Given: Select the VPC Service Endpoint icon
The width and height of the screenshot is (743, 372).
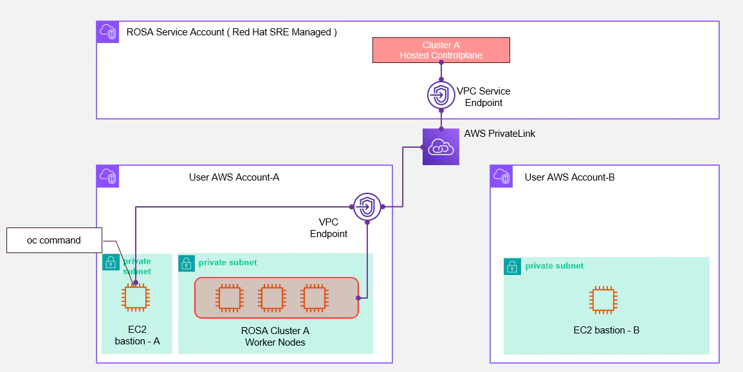Looking at the screenshot, I should click(441, 94).
